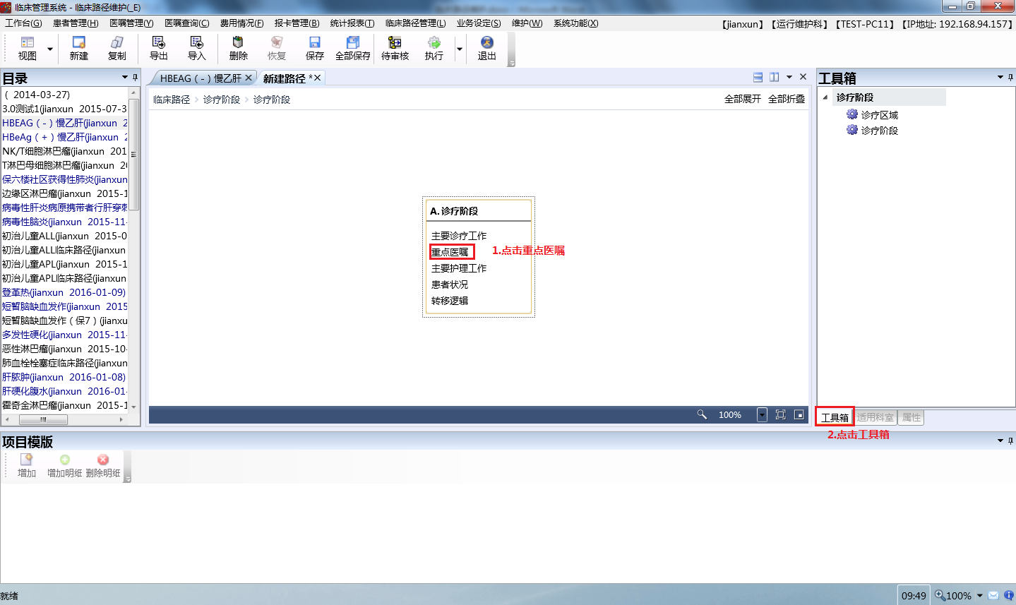Viewport: 1016px width, 605px height.
Task: Click 全部展开 to expand all
Action: pyautogui.click(x=743, y=99)
